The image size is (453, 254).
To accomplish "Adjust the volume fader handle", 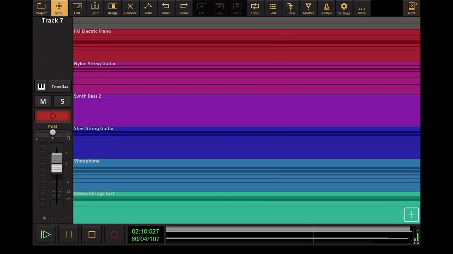I will 57,163.
